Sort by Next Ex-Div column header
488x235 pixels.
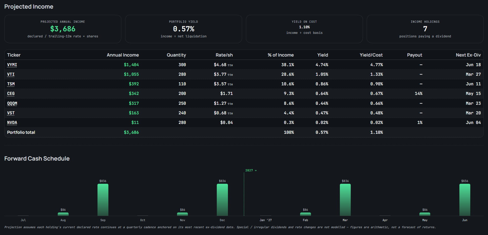tap(468, 55)
